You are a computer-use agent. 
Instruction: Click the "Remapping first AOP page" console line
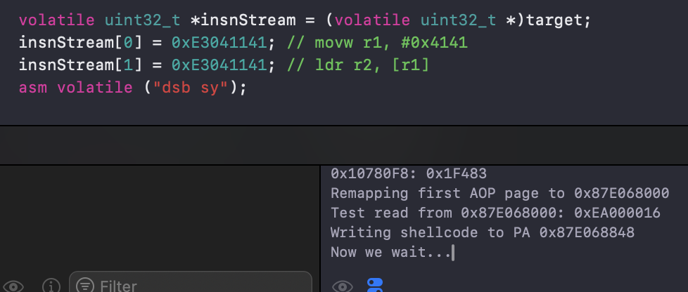(x=501, y=193)
